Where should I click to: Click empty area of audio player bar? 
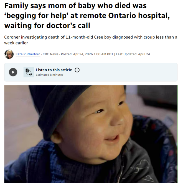tap(128, 72)
